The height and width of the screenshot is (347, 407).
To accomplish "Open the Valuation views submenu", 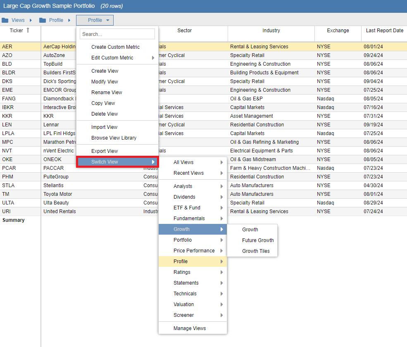I will 192,304.
